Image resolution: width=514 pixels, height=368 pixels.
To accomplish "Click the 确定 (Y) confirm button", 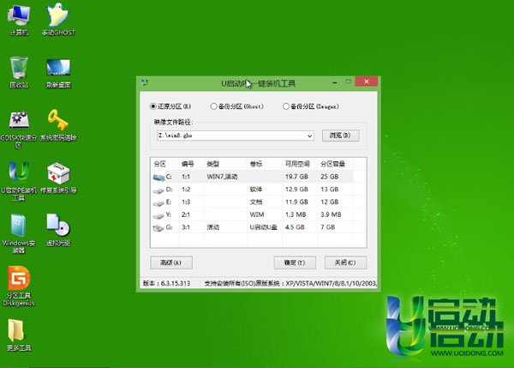I will (x=295, y=262).
